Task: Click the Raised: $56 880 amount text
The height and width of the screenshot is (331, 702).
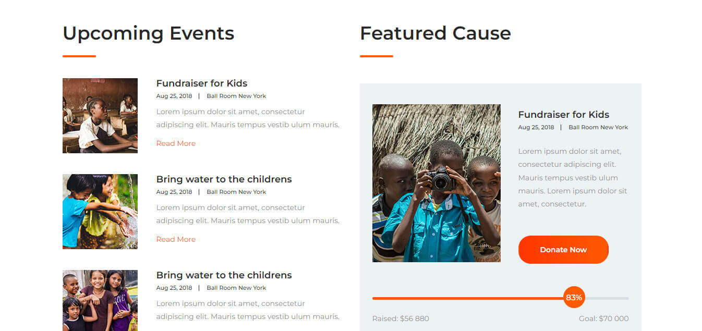Action: click(401, 318)
